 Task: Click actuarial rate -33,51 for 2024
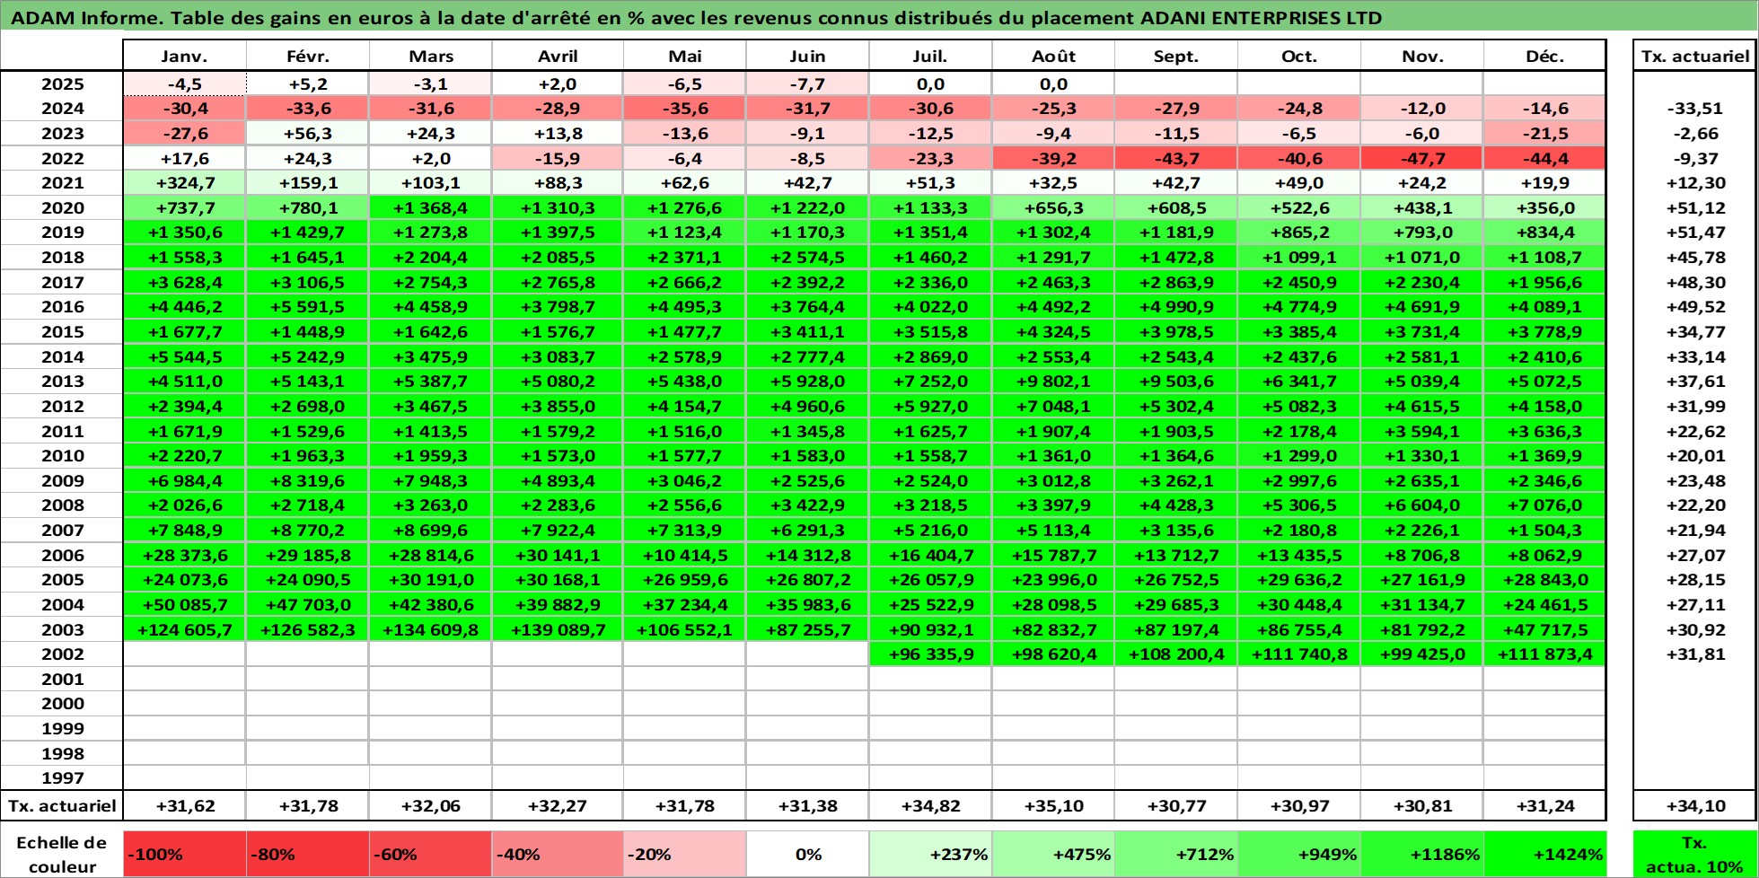point(1695,109)
